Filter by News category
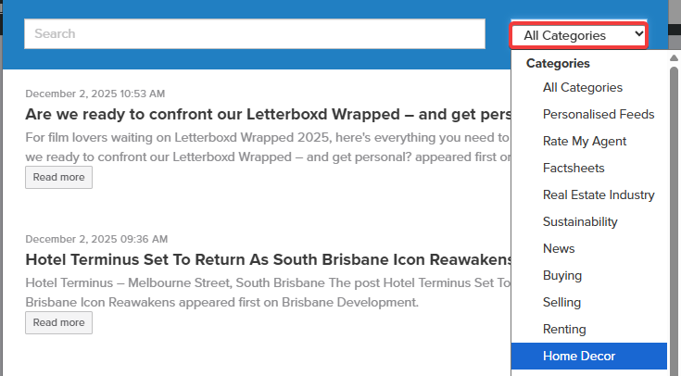The width and height of the screenshot is (681, 376). [559, 248]
